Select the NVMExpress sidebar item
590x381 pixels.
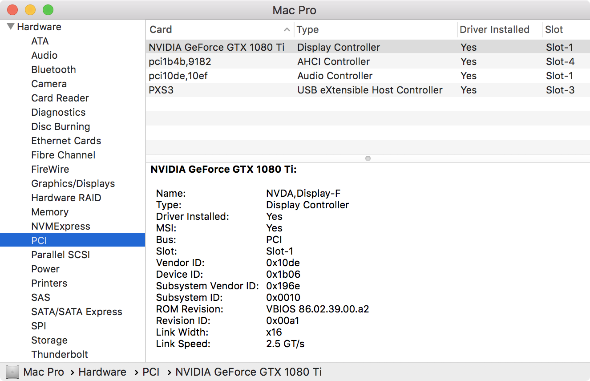click(x=61, y=226)
